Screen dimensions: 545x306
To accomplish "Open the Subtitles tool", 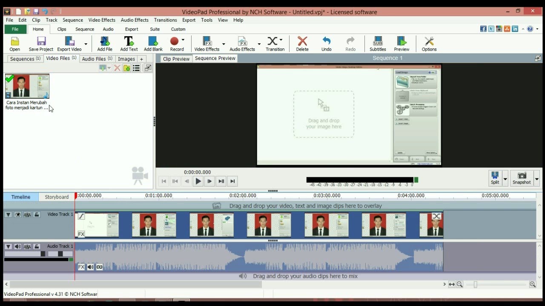I will 378,44.
